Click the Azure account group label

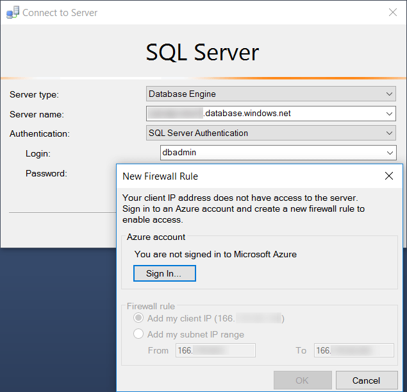click(156, 237)
